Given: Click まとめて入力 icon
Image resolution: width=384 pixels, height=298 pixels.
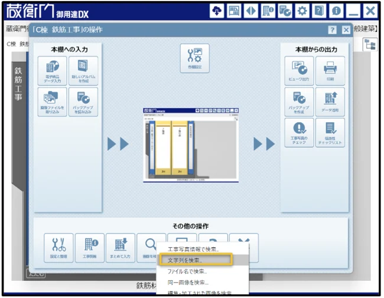Looking at the screenshot, I should 121,247.
